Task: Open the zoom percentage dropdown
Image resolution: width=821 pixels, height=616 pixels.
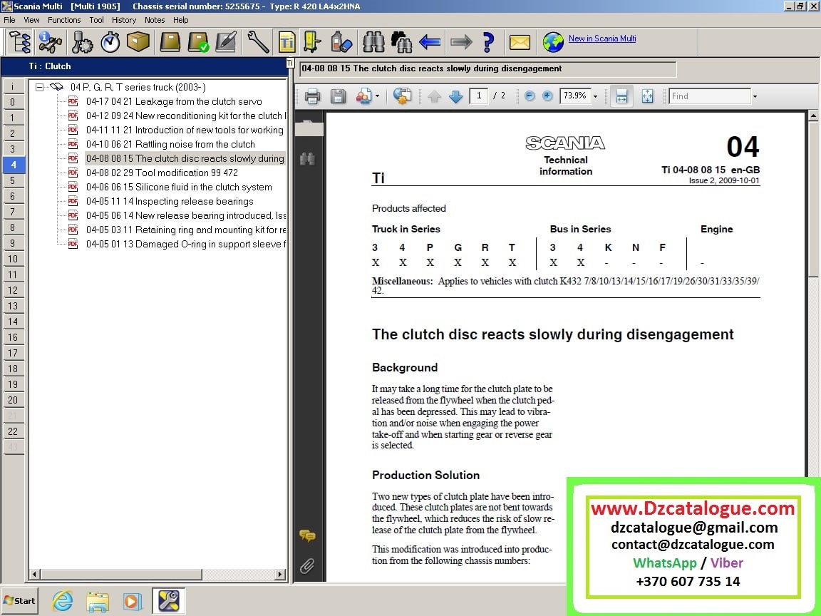Action: (x=595, y=96)
